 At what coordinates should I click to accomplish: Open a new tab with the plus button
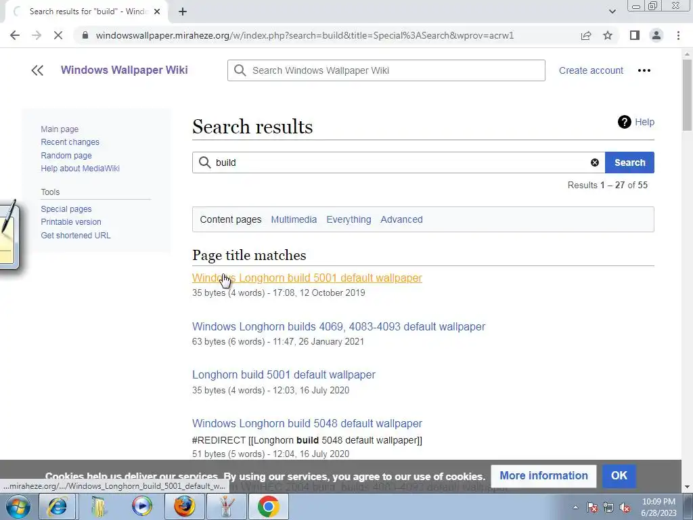(183, 12)
